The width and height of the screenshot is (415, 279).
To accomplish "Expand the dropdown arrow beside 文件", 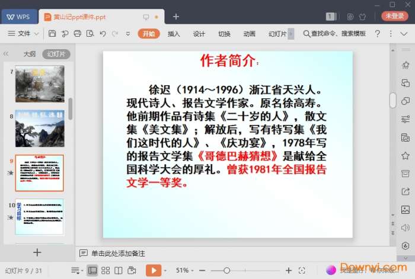I will pos(37,34).
